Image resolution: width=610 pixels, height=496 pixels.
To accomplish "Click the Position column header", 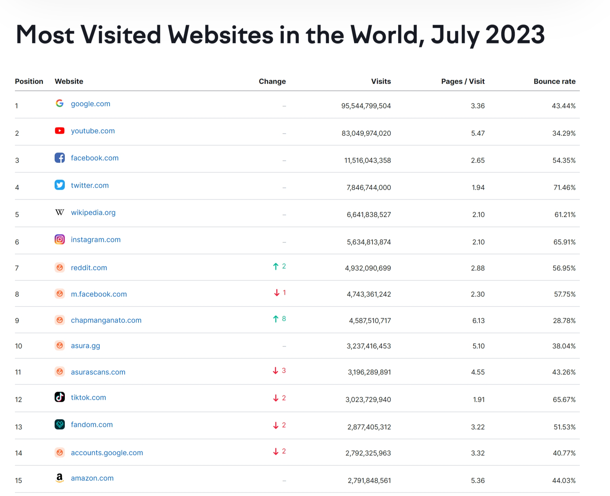I will click(29, 81).
